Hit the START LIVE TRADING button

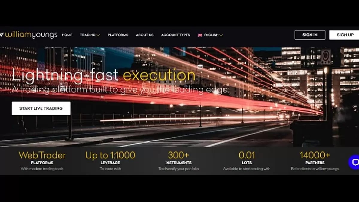coord(41,108)
